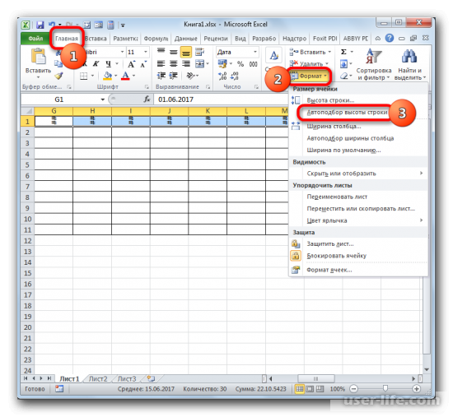Open Find and Select binoculars icon

coord(409,56)
